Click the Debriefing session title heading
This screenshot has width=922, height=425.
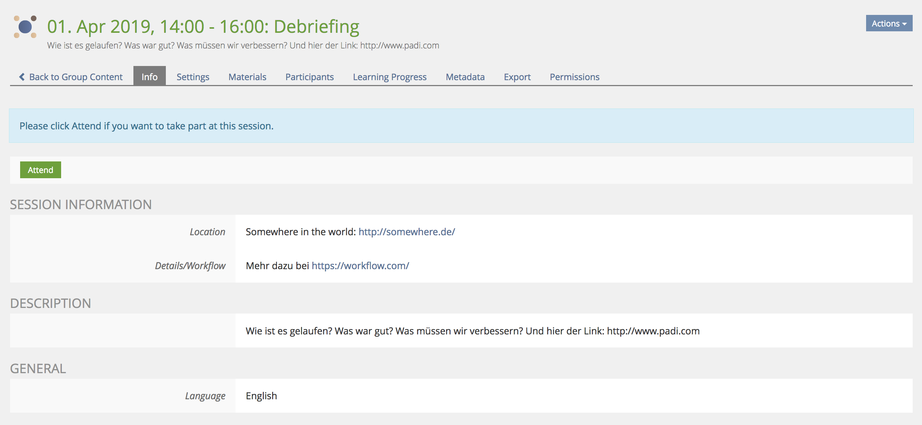coord(203,26)
